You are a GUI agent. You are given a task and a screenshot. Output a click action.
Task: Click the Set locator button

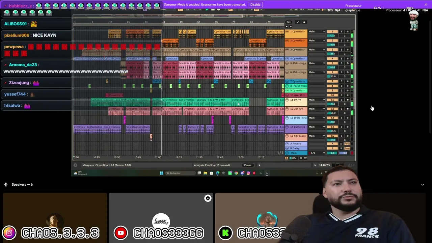pyautogui.click(x=289, y=22)
